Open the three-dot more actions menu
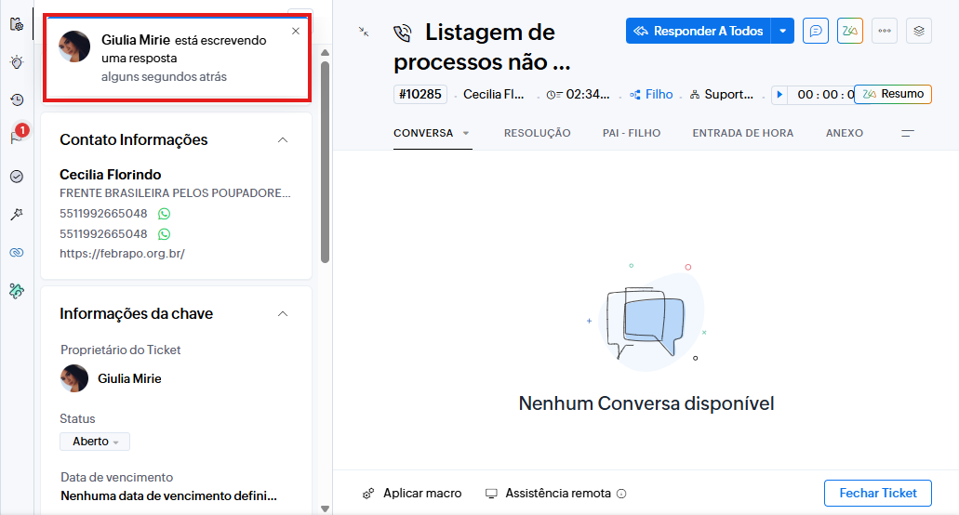The height and width of the screenshot is (515, 959). point(884,31)
